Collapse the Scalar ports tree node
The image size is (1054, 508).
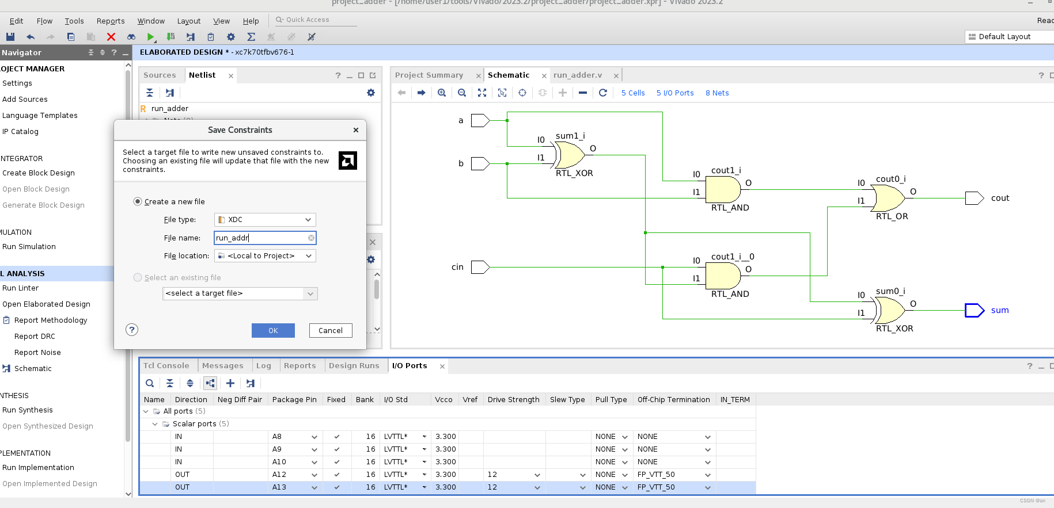coord(155,424)
